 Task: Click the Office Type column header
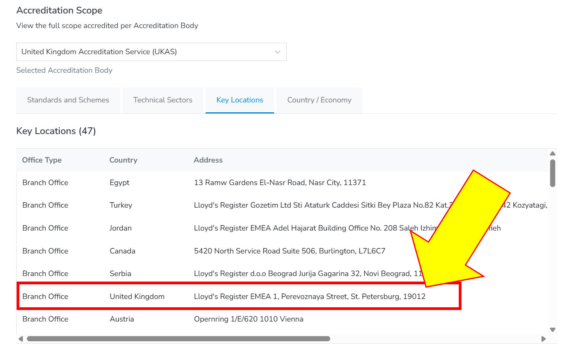point(42,160)
